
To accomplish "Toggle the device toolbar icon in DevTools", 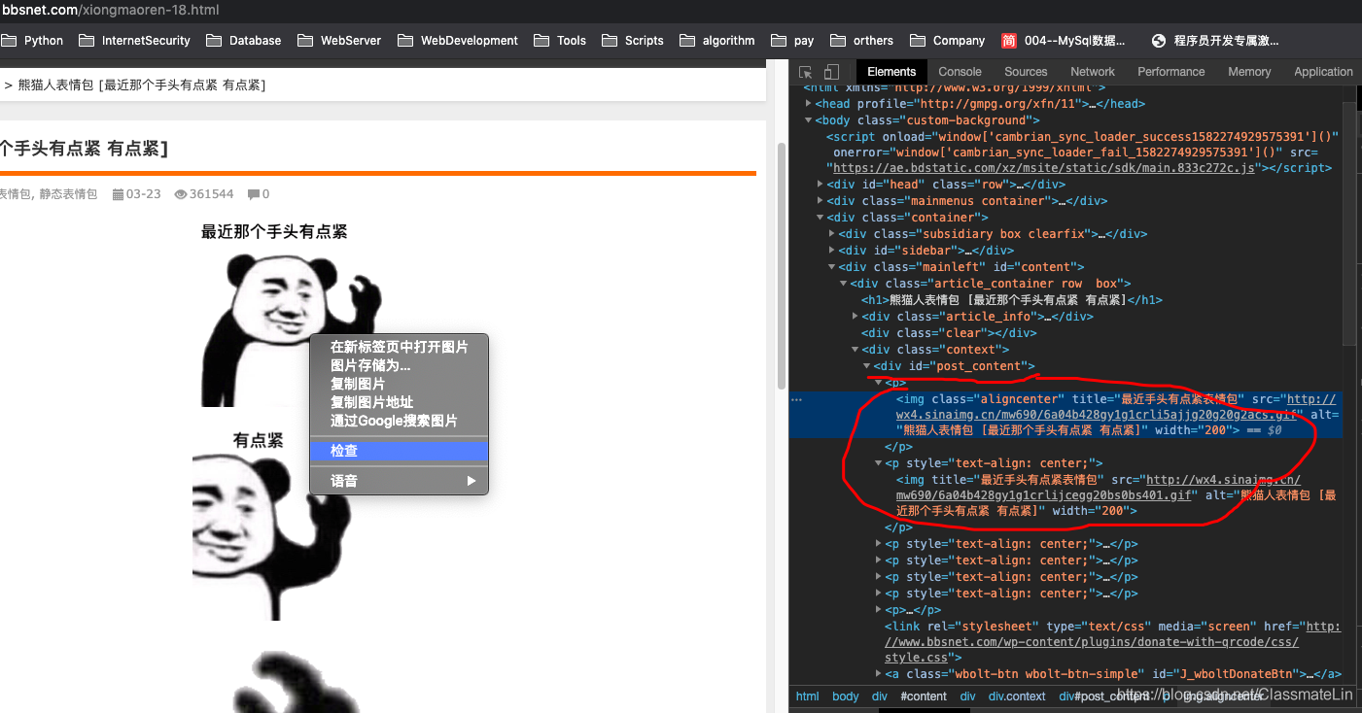I will tap(831, 72).
